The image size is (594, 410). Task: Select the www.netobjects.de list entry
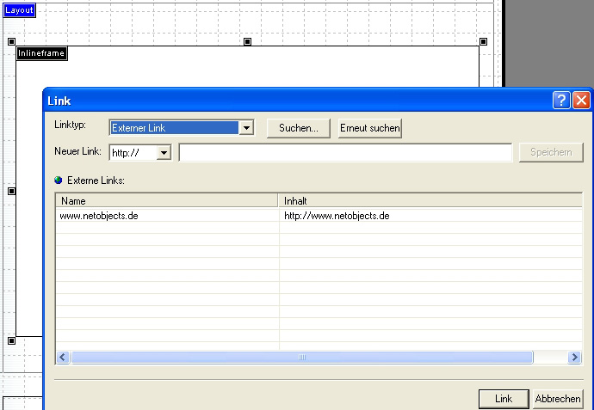coord(99,216)
